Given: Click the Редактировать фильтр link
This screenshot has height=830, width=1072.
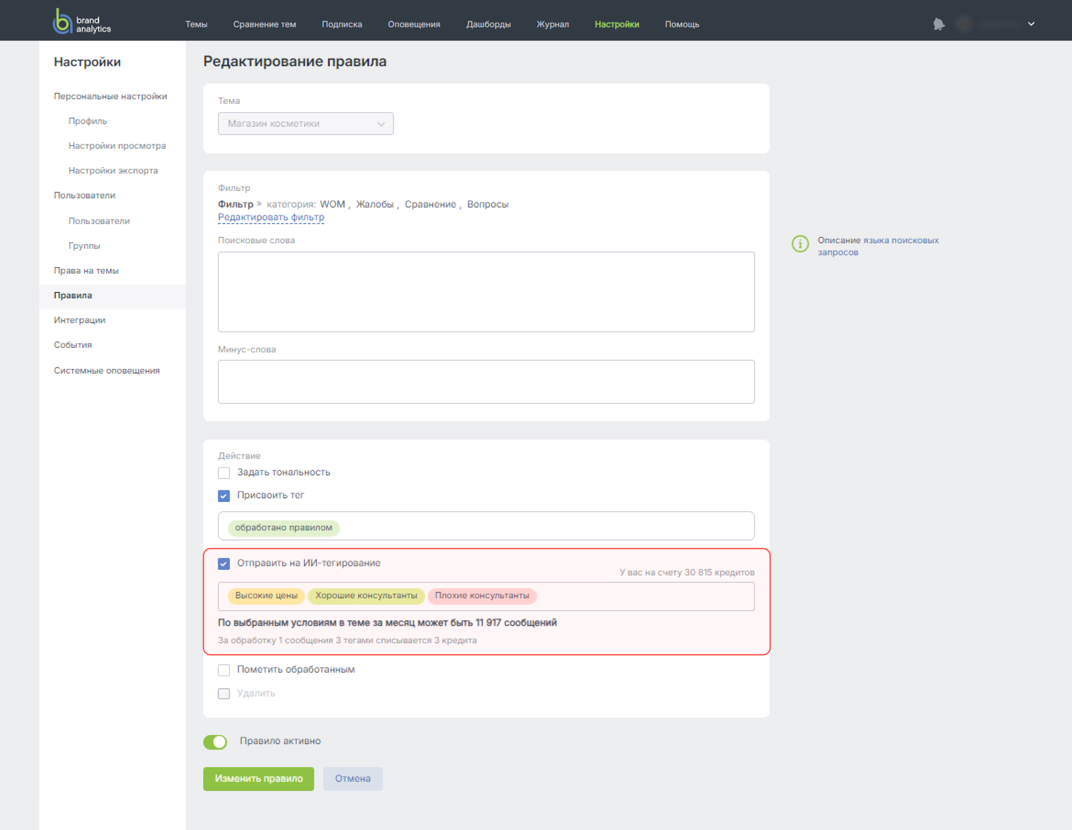Looking at the screenshot, I should click(271, 217).
